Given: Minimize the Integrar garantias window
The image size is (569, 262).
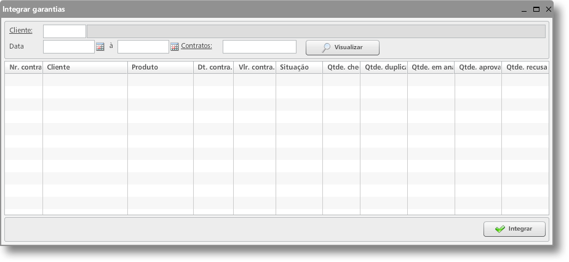Looking at the screenshot, I should pyautogui.click(x=524, y=10).
